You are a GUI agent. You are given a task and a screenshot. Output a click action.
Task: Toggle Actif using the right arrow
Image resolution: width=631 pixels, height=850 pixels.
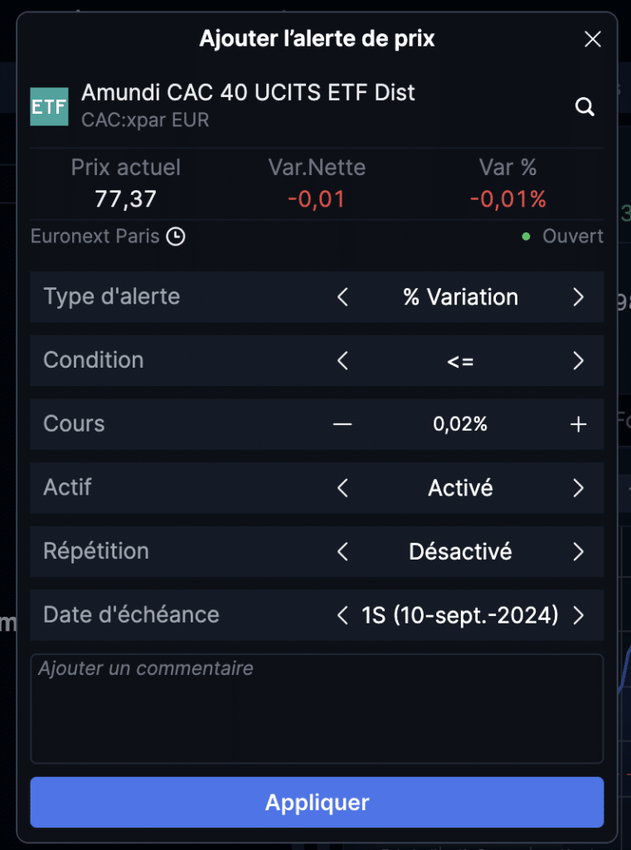point(579,488)
